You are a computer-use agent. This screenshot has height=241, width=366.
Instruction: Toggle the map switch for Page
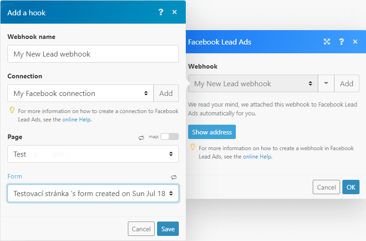[x=169, y=137]
